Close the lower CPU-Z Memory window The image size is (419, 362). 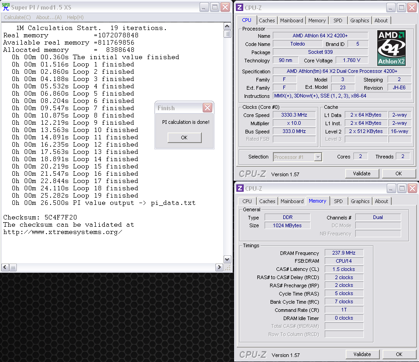click(412, 189)
